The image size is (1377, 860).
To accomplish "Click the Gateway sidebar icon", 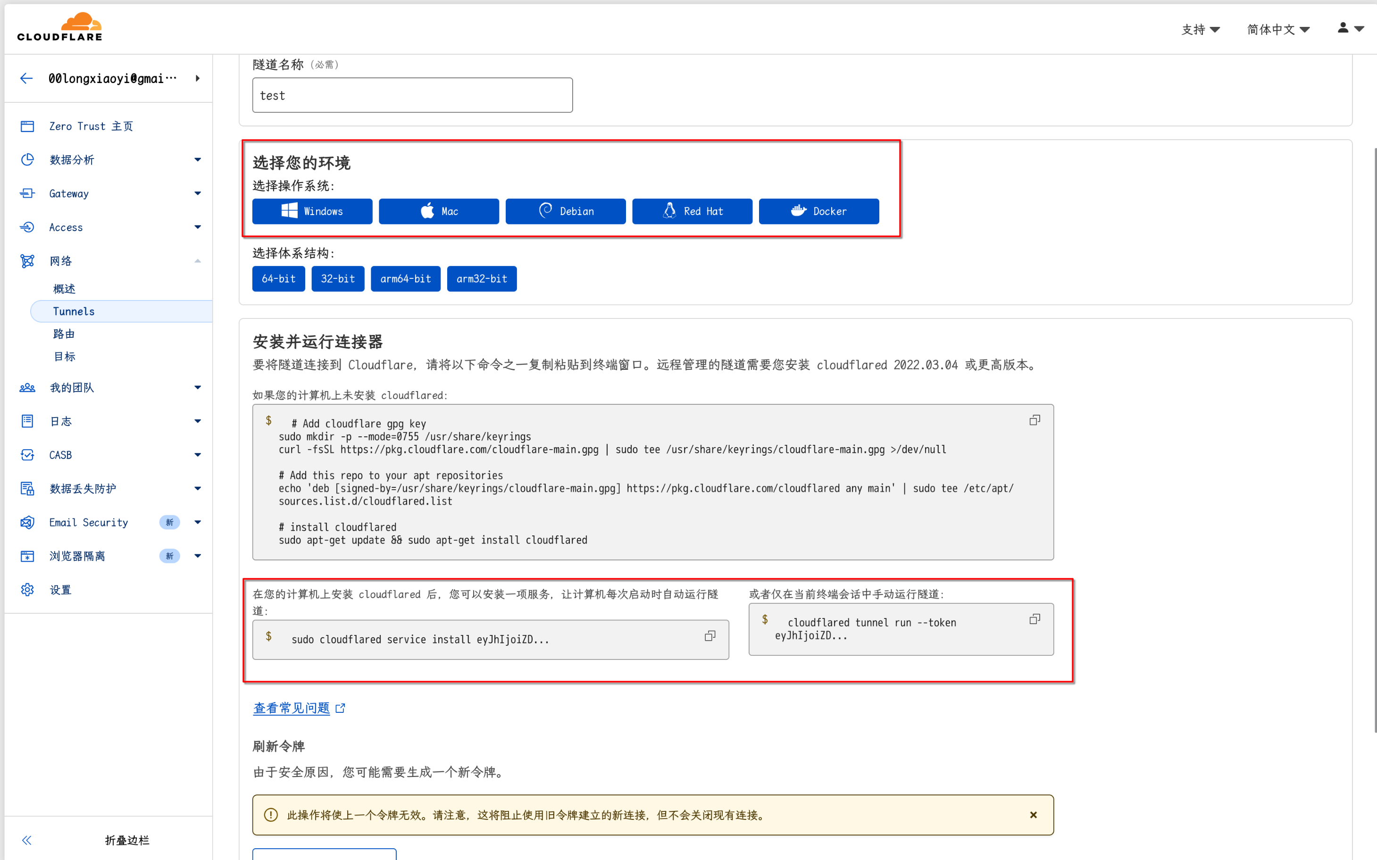I will (x=27, y=193).
